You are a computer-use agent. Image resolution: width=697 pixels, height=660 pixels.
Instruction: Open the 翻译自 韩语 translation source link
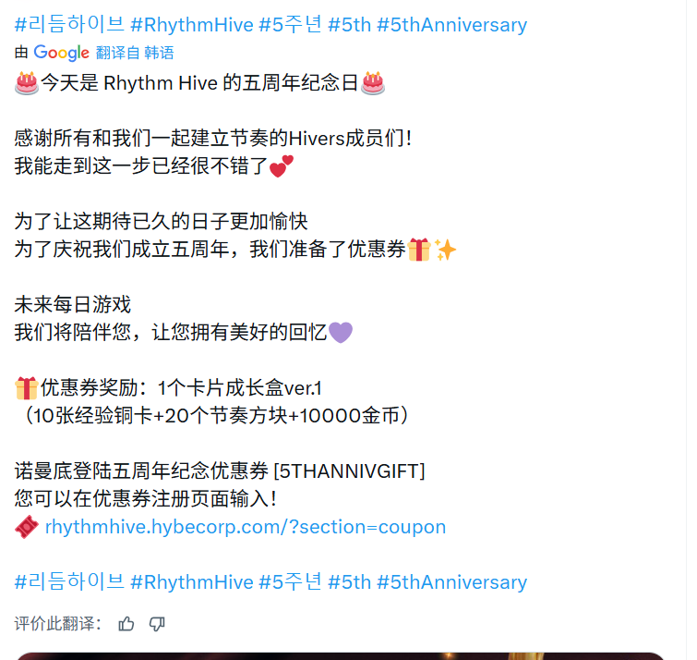click(x=135, y=53)
